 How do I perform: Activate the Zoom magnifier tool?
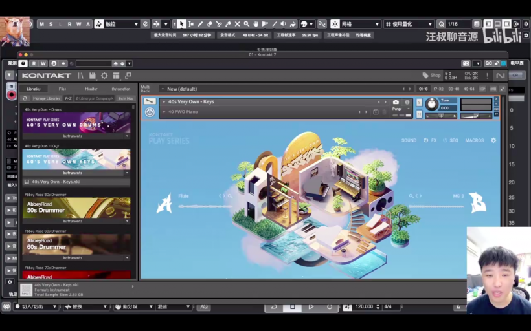(x=247, y=24)
